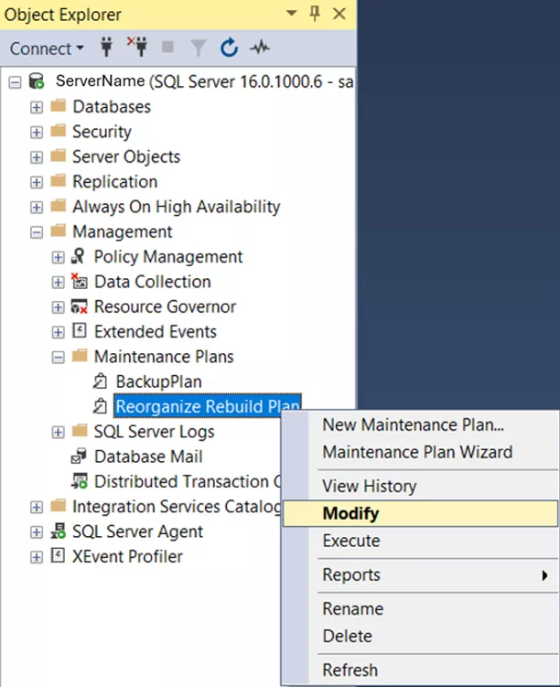Expand the XEvent Profiler node
The width and height of the screenshot is (560, 687).
tap(37, 557)
